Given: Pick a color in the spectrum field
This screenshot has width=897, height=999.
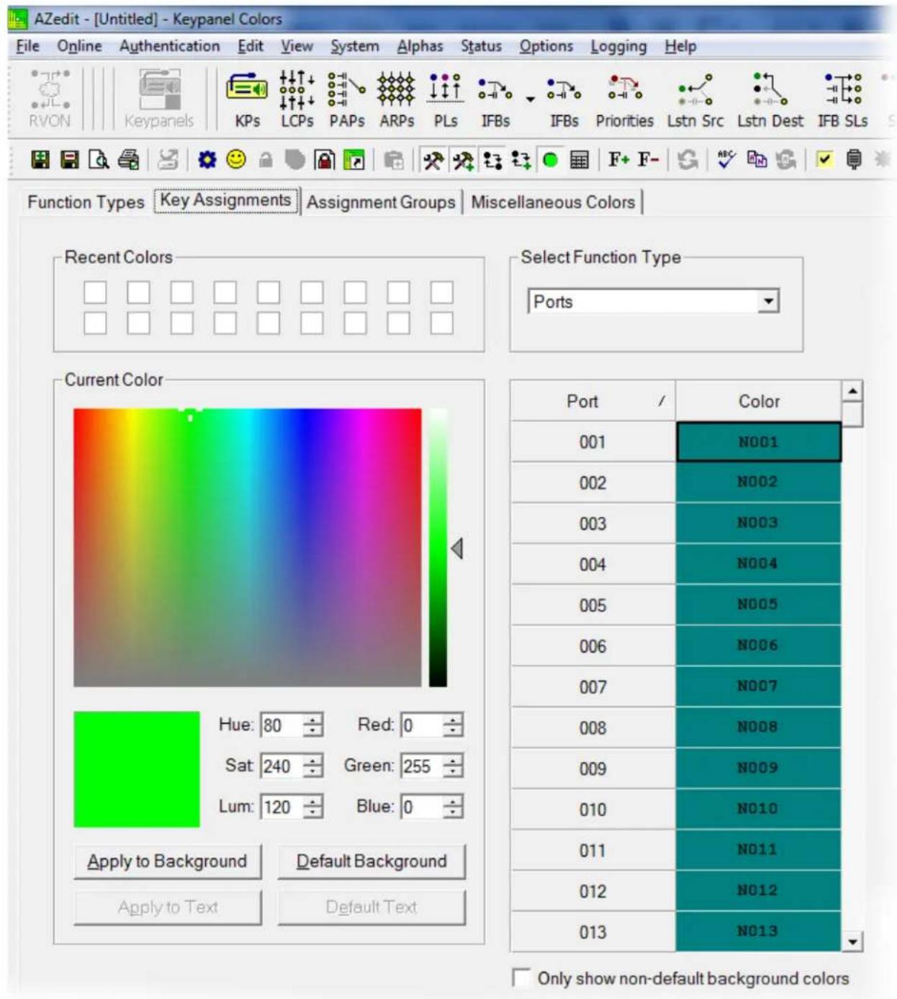Looking at the screenshot, I should point(247,547).
